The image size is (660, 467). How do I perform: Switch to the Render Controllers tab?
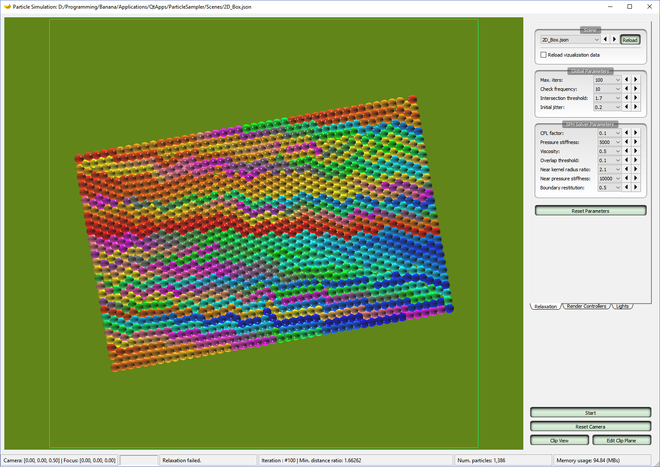pos(586,306)
